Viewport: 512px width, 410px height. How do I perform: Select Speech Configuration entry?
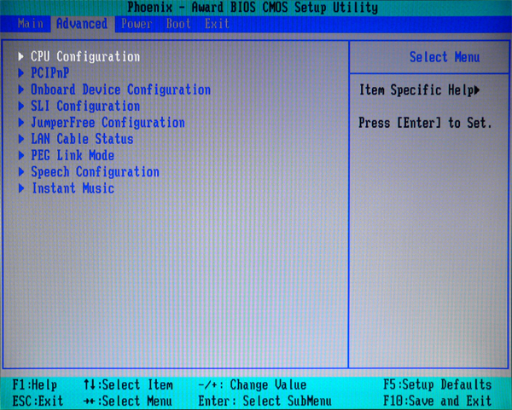[x=95, y=172]
